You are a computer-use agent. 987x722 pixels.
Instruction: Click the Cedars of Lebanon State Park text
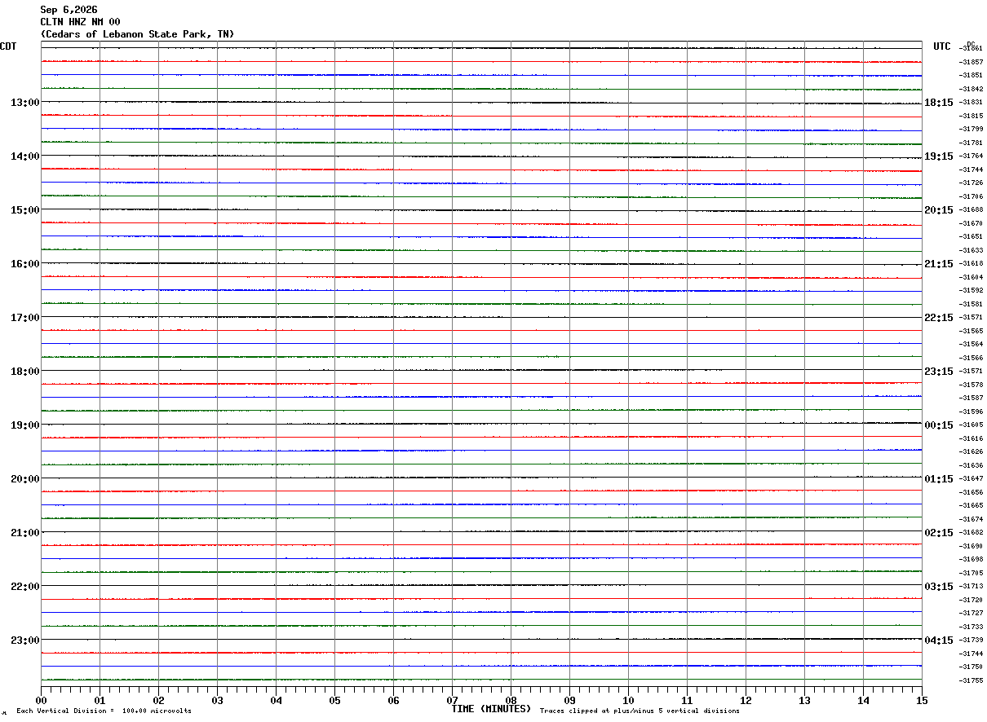pyautogui.click(x=130, y=34)
